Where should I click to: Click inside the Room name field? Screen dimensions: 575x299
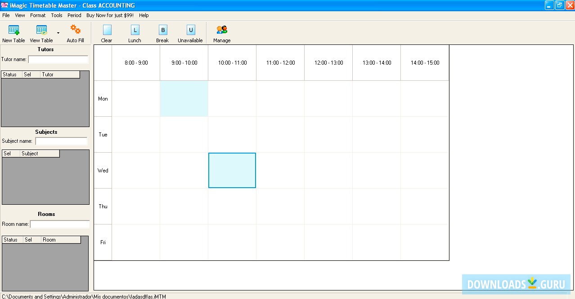point(60,224)
